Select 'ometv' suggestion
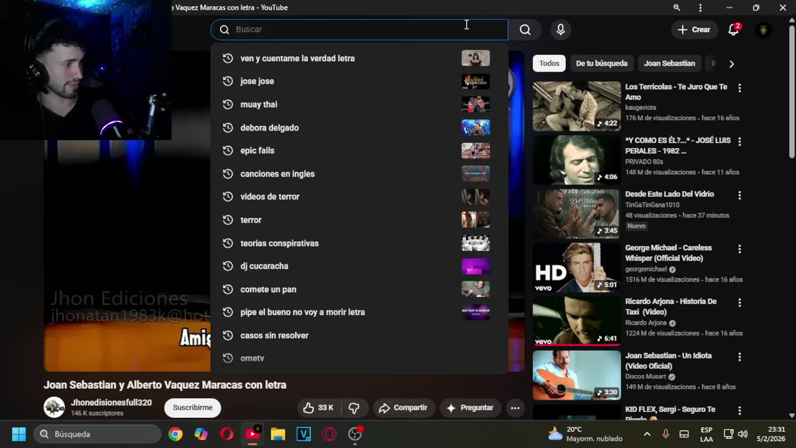The height and width of the screenshot is (448, 796). (x=252, y=358)
